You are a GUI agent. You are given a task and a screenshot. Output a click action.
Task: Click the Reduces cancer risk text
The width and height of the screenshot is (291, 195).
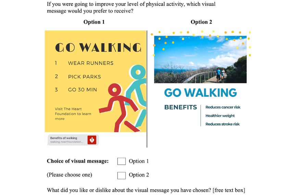click(x=223, y=107)
